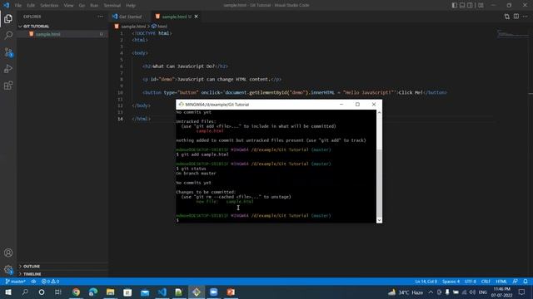Toggle the bottom panel visibility
Image resolution: width=533 pixels, height=299 pixels.
(462, 5)
